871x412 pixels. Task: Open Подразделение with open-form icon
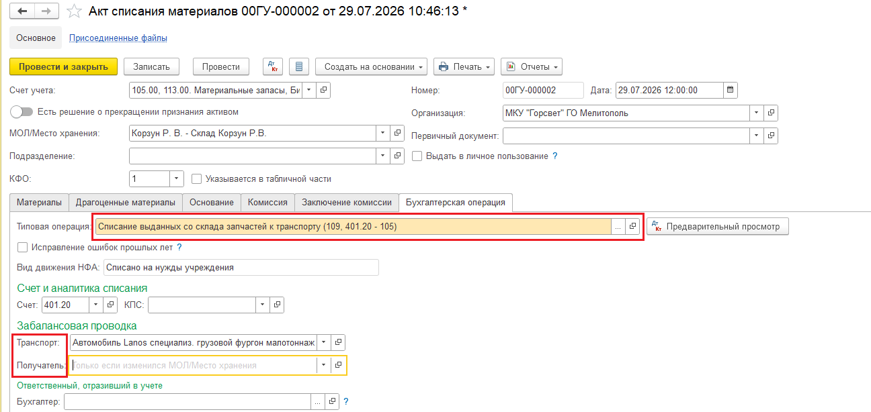pos(397,156)
